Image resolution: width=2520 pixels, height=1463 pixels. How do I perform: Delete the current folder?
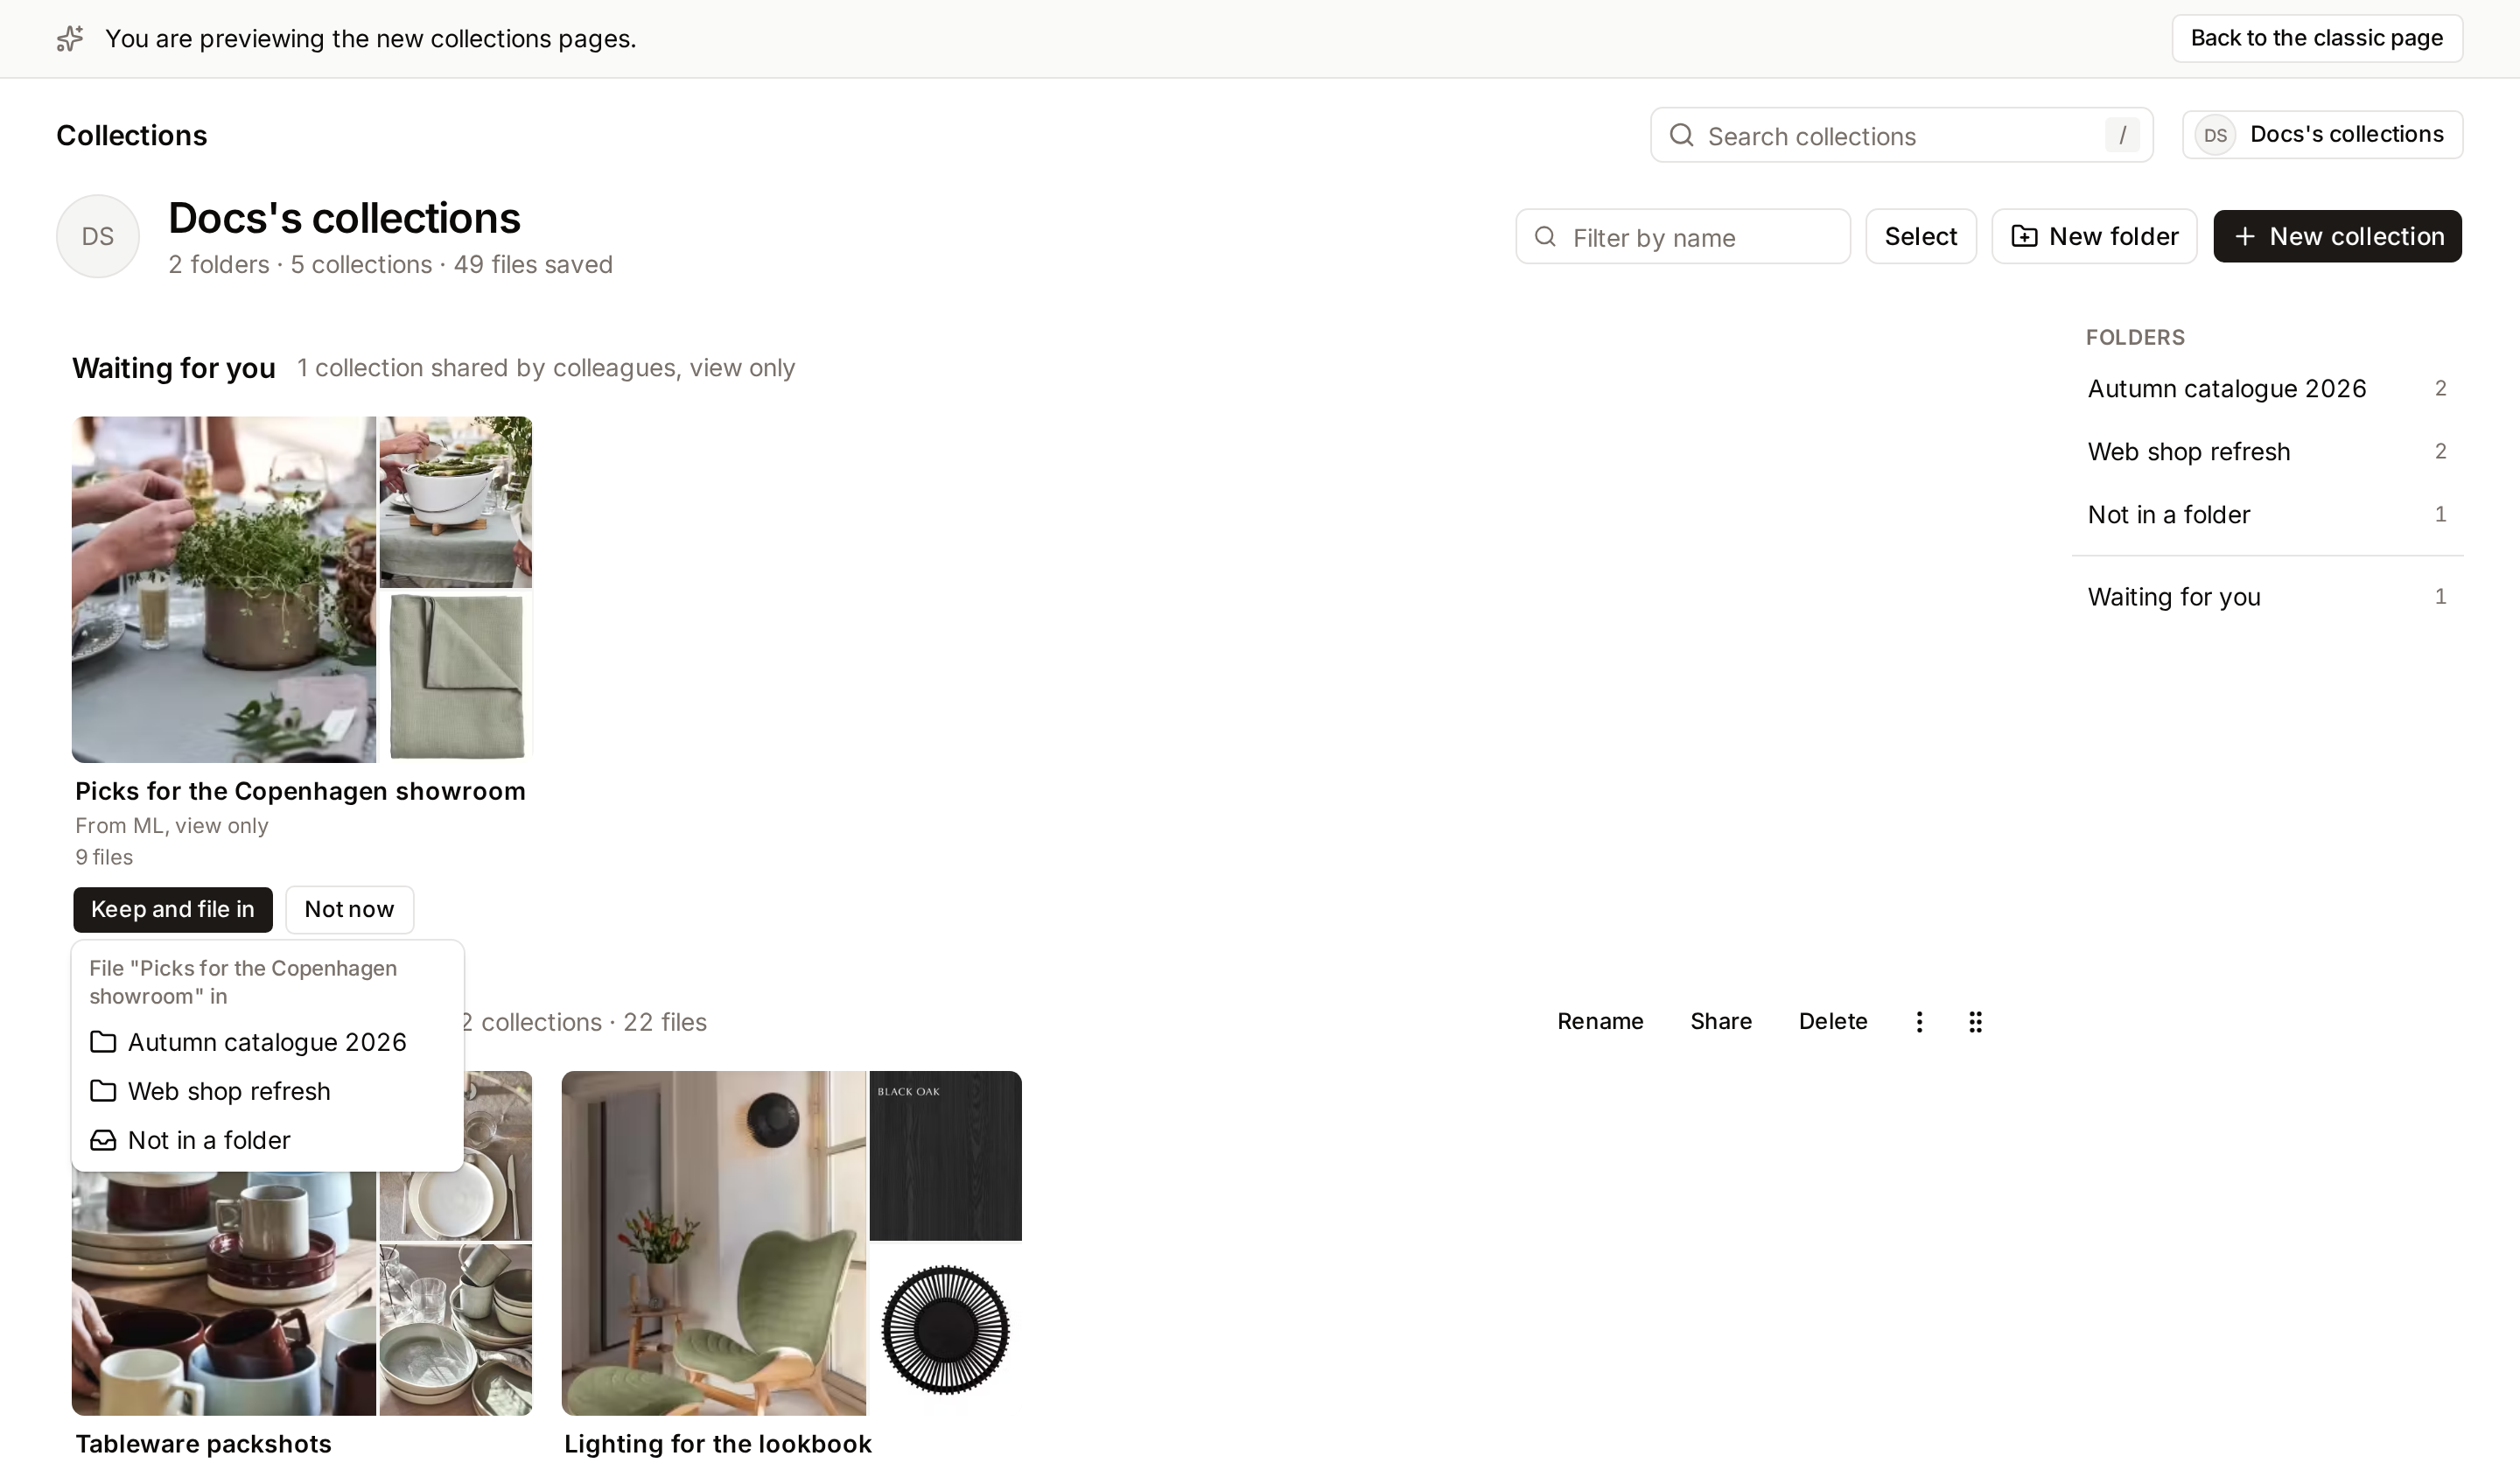[x=1832, y=1021]
